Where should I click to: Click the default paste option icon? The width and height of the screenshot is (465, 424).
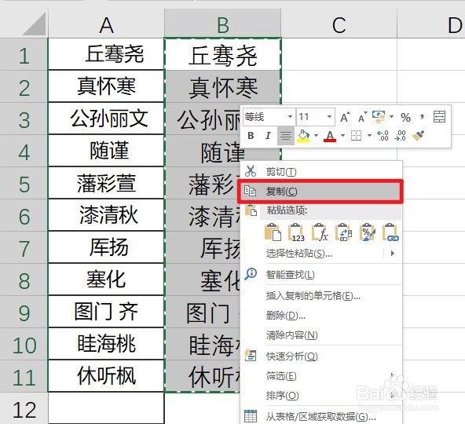coord(273,232)
